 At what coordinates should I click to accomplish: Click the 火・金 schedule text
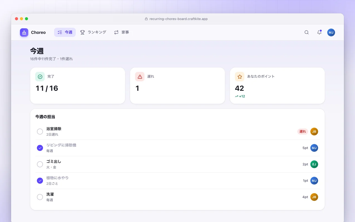tap(51, 167)
